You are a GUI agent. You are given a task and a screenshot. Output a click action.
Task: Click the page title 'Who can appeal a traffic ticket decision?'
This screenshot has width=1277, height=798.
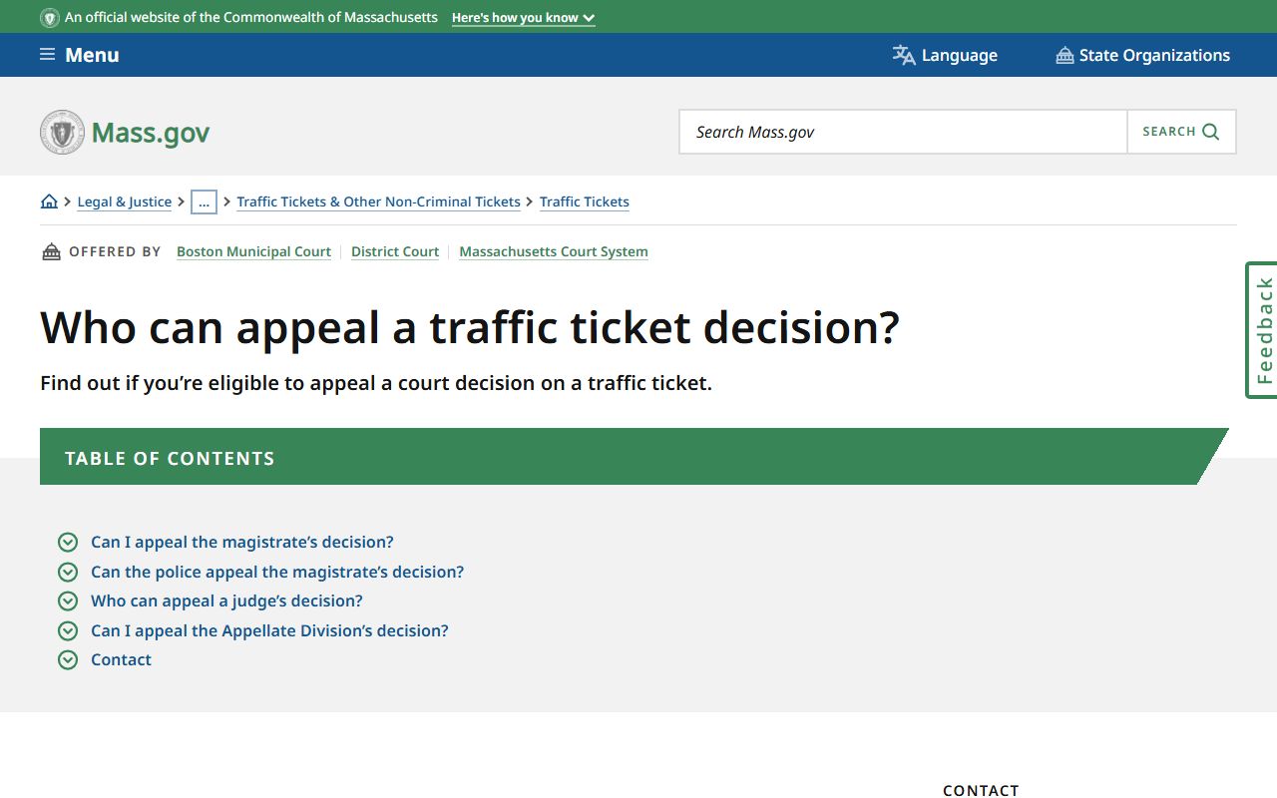pyautogui.click(x=470, y=327)
